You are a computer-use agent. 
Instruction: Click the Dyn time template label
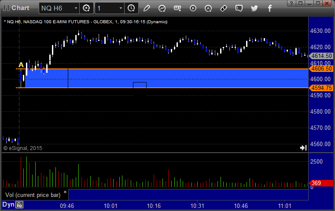click(8, 204)
